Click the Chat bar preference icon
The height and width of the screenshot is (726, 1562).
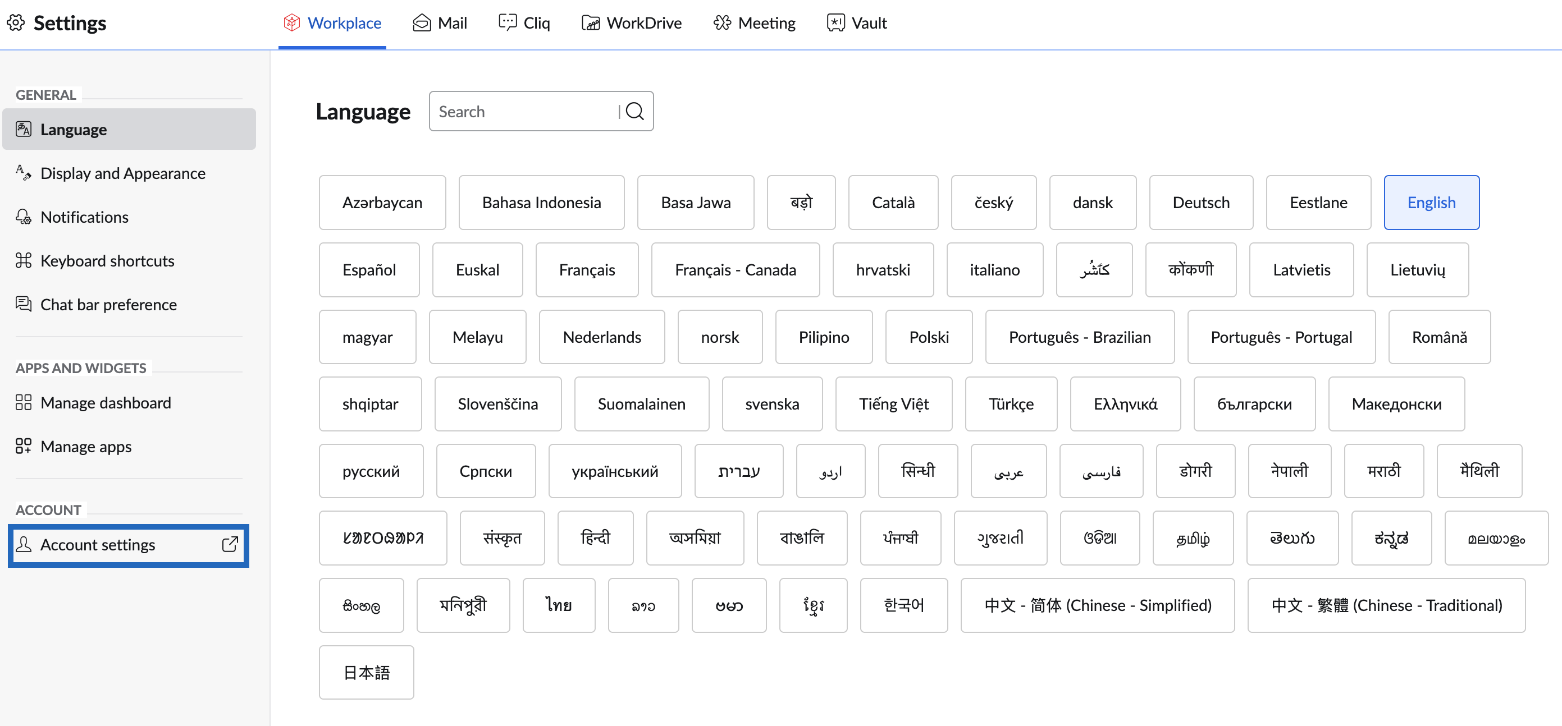tap(24, 304)
